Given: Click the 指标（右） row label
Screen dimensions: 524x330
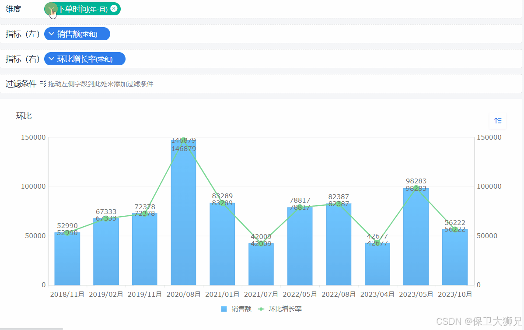Looking at the screenshot, I should tap(23, 59).
